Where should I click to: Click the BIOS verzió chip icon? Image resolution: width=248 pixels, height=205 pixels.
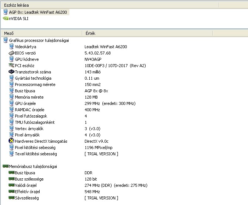point(11,53)
